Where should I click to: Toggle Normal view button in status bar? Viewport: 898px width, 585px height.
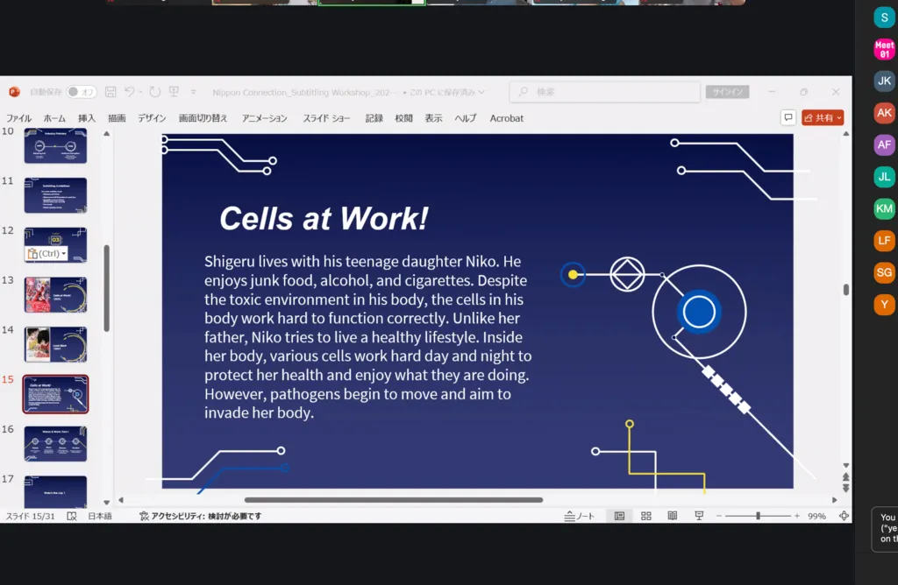coord(619,517)
